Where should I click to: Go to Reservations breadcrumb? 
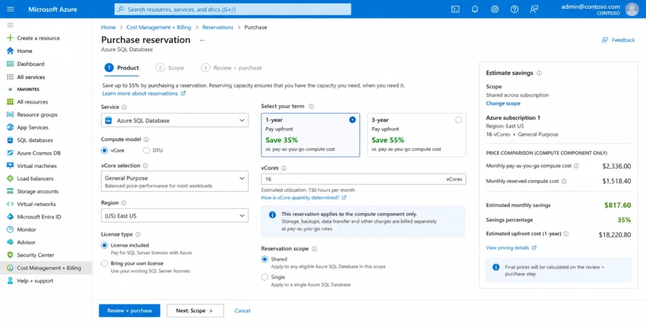click(x=218, y=27)
